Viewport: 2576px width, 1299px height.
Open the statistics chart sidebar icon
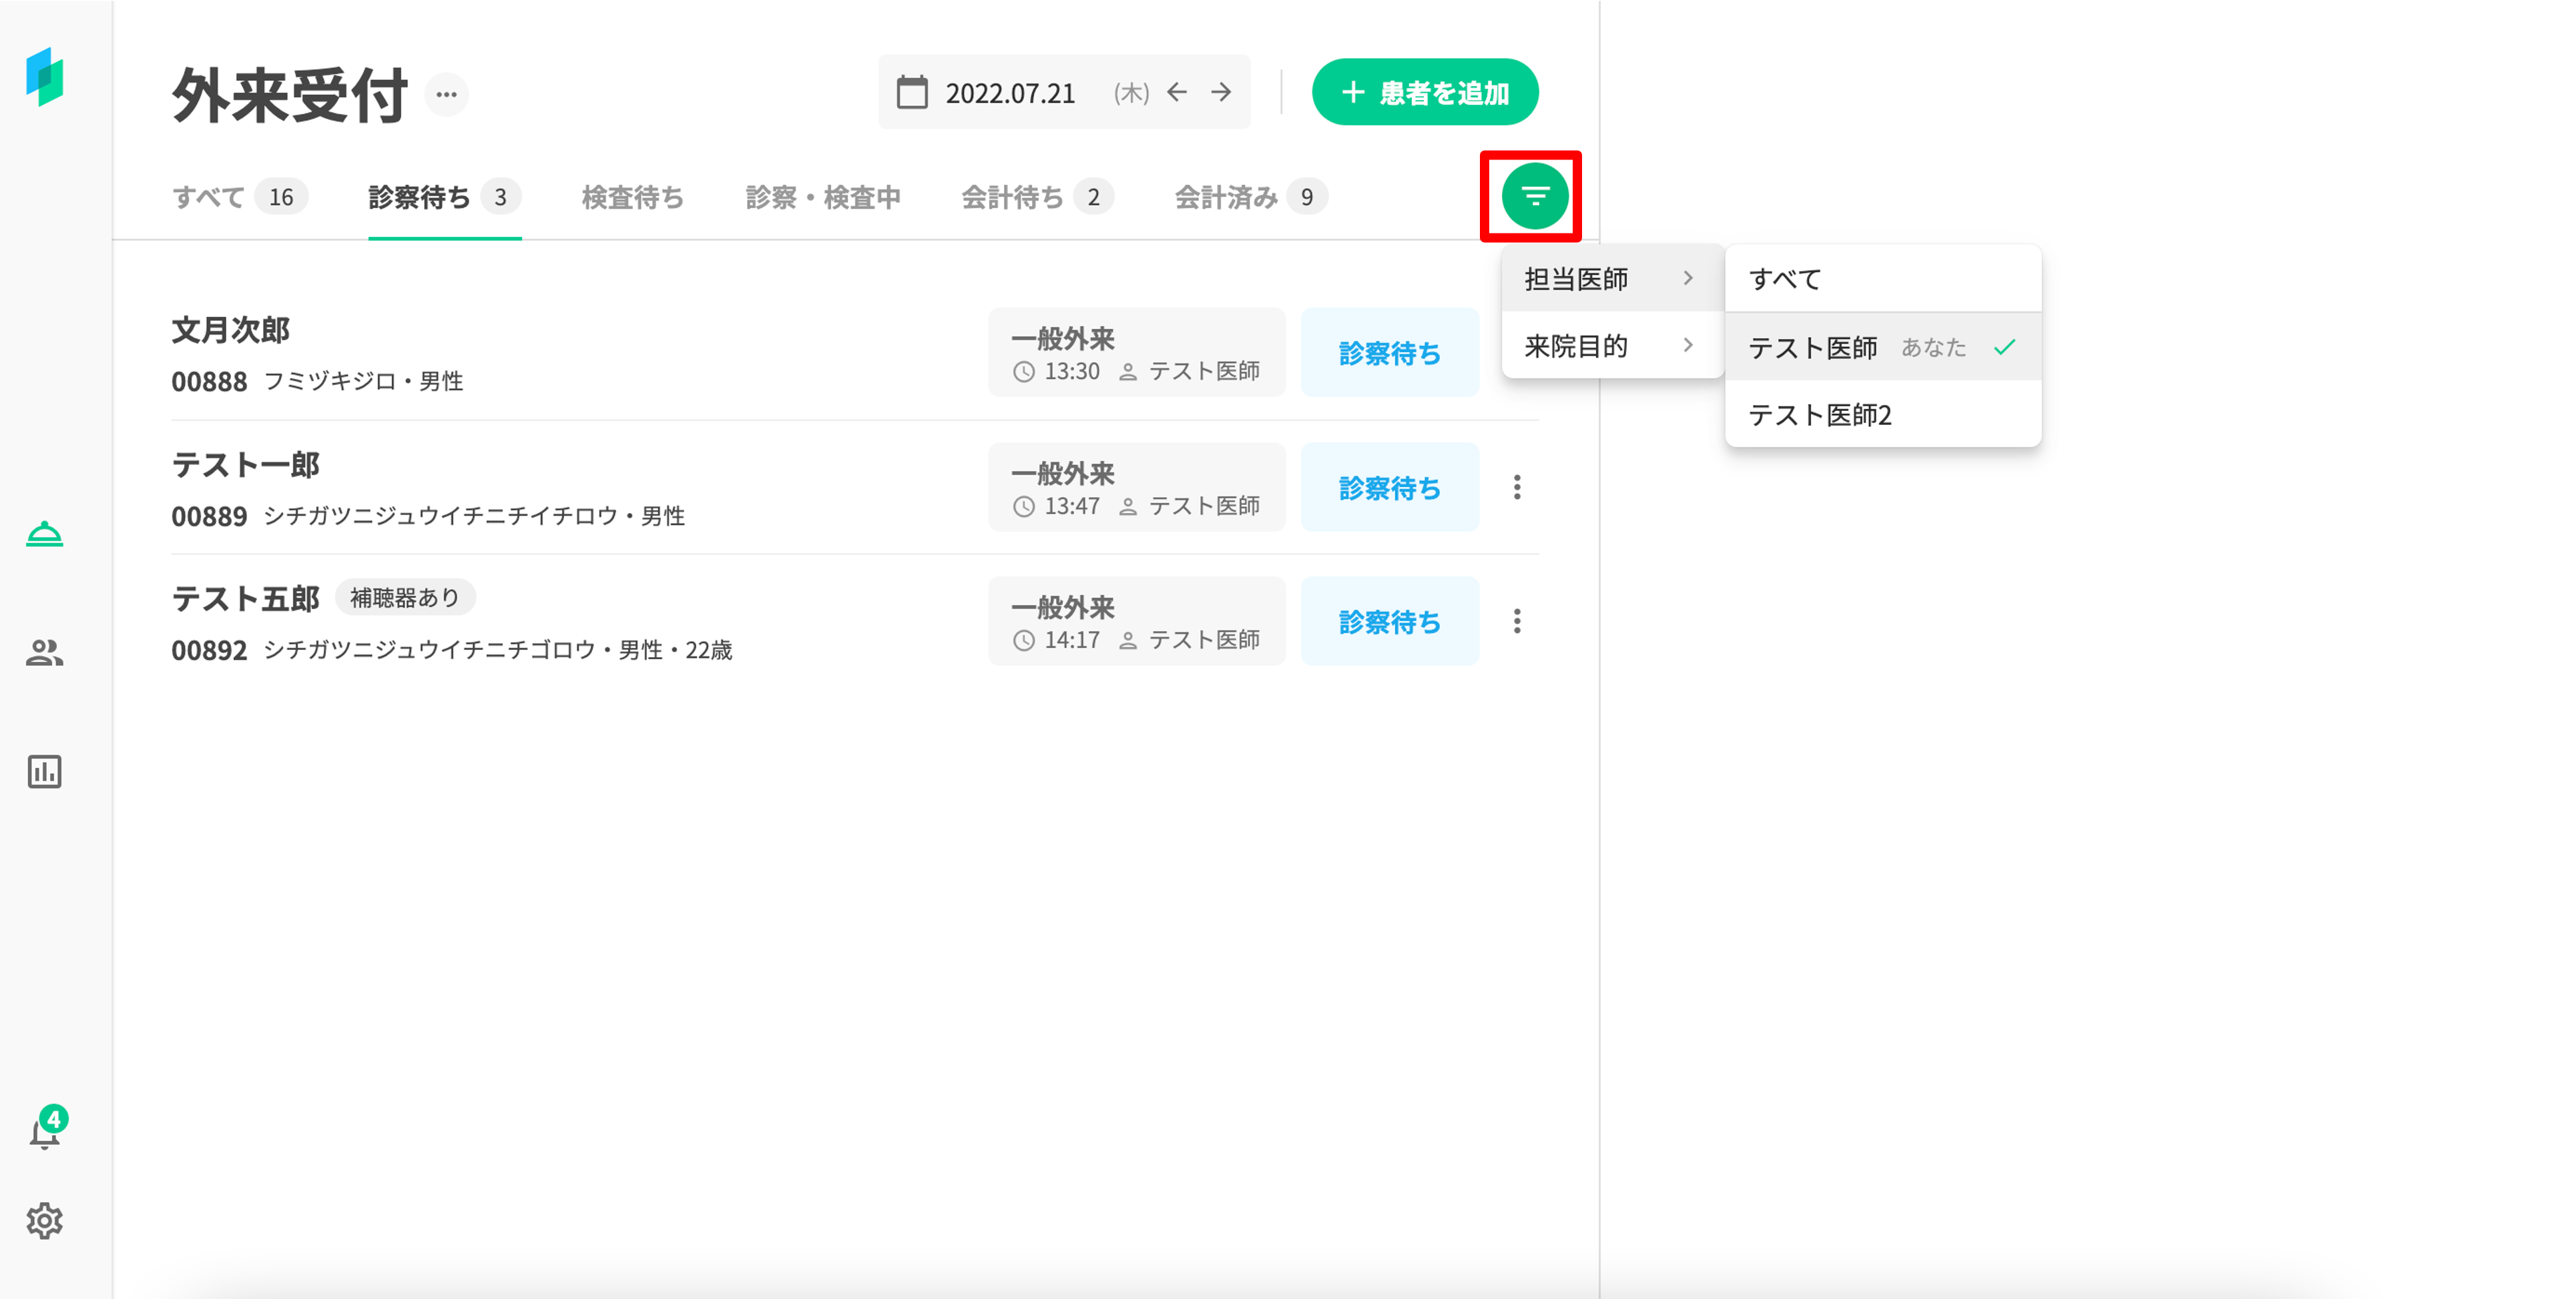pos(44,771)
